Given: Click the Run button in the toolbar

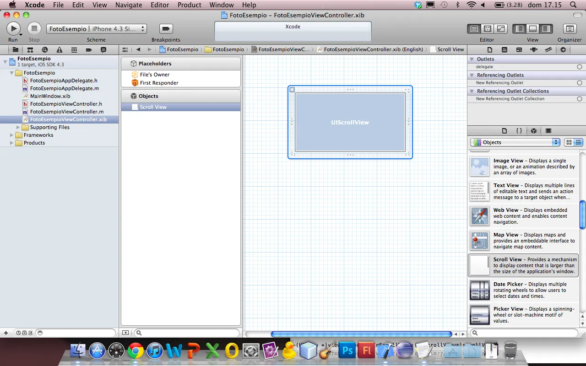Looking at the screenshot, I should (13, 29).
